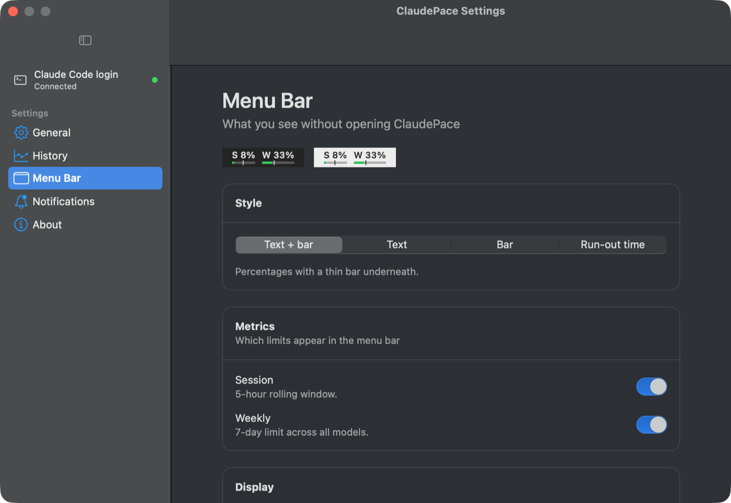Close the ClaudePace Settings window
Image resolution: width=731 pixels, height=503 pixels.
click(x=13, y=11)
